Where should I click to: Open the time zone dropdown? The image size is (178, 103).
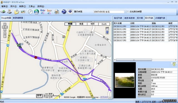[x=125, y=12]
